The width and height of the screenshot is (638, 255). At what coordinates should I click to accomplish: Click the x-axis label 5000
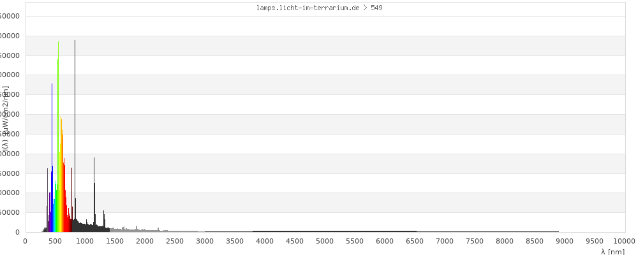point(325,241)
